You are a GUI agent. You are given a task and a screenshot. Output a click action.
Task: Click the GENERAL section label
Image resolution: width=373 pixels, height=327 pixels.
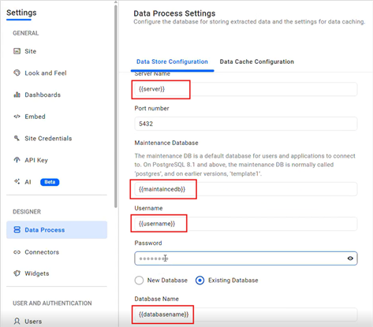[x=26, y=33]
